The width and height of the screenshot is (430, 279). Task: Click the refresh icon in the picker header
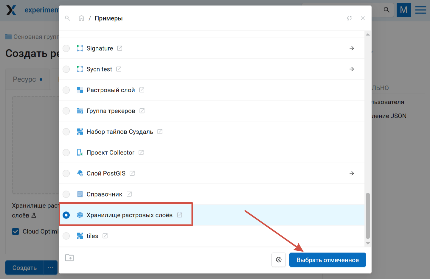(x=349, y=18)
